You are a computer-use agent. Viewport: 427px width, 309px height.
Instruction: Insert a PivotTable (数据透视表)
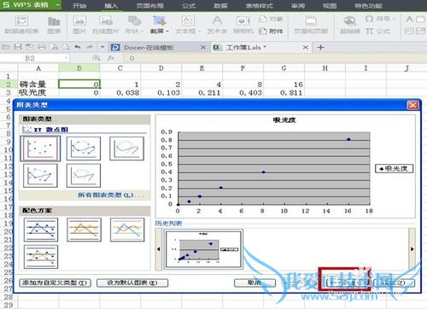click(x=21, y=25)
